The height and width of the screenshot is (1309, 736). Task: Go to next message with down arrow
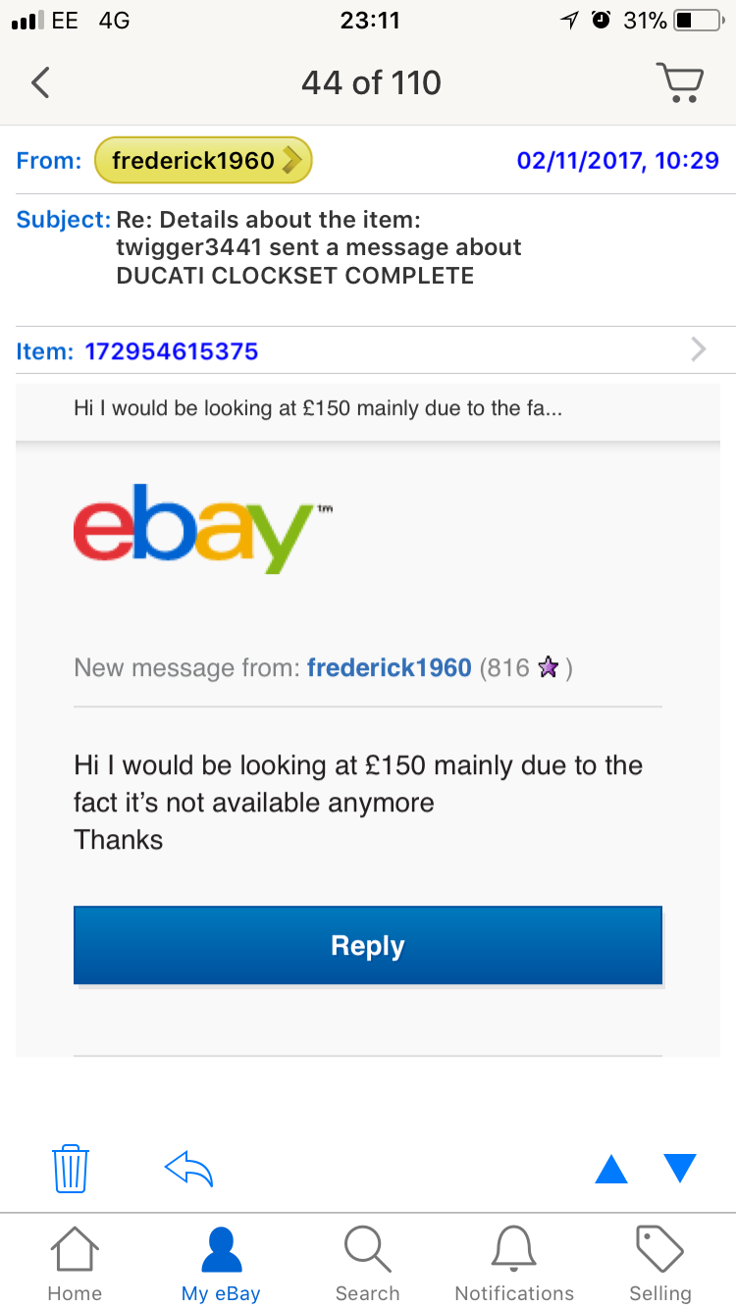679,1169
